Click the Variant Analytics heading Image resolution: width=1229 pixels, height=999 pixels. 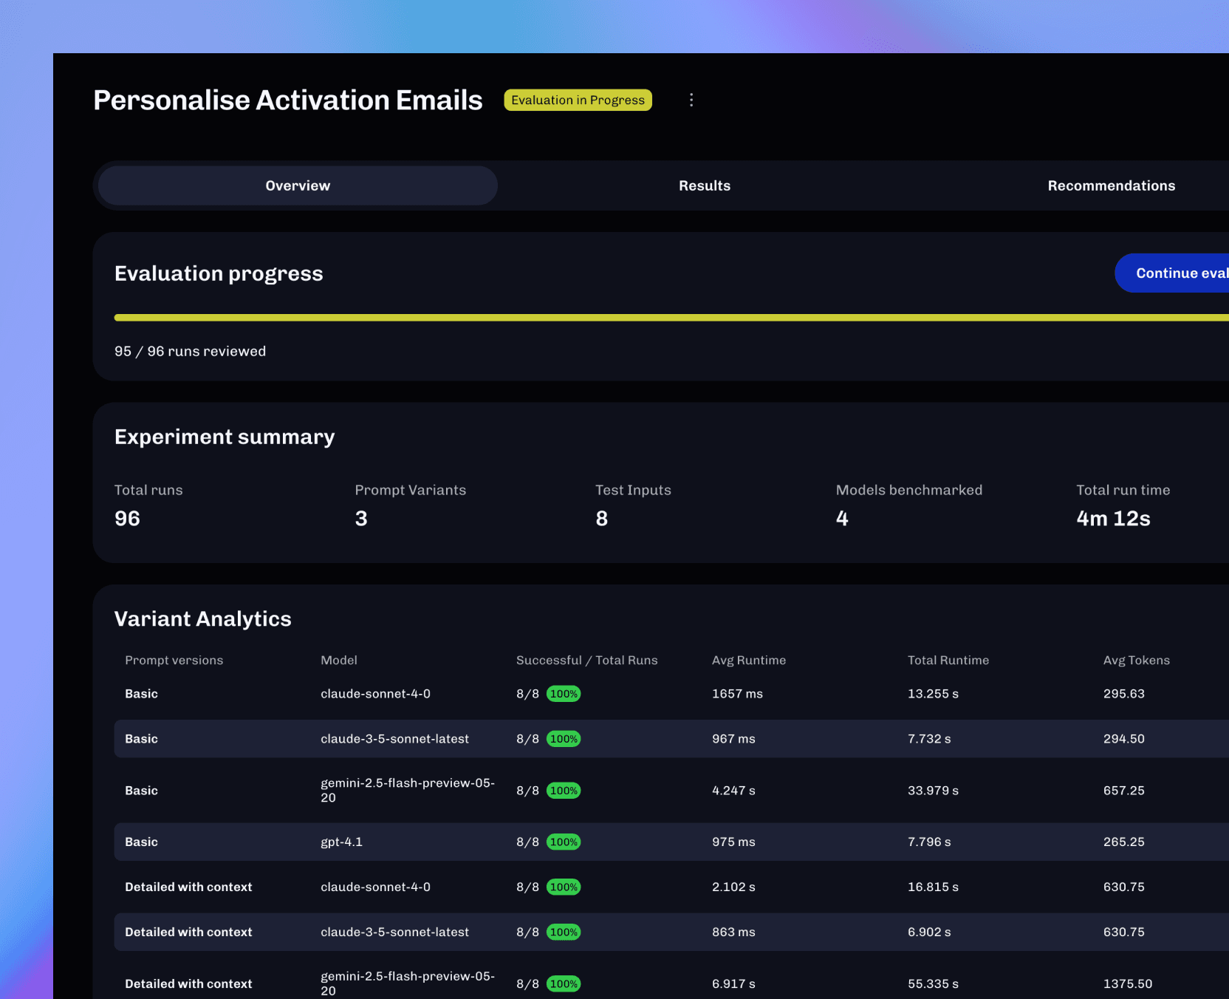click(x=203, y=618)
